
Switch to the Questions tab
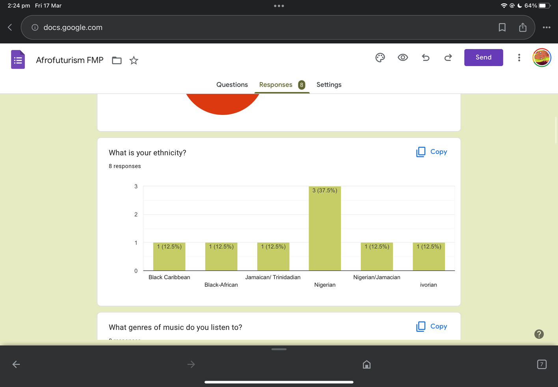tap(232, 85)
